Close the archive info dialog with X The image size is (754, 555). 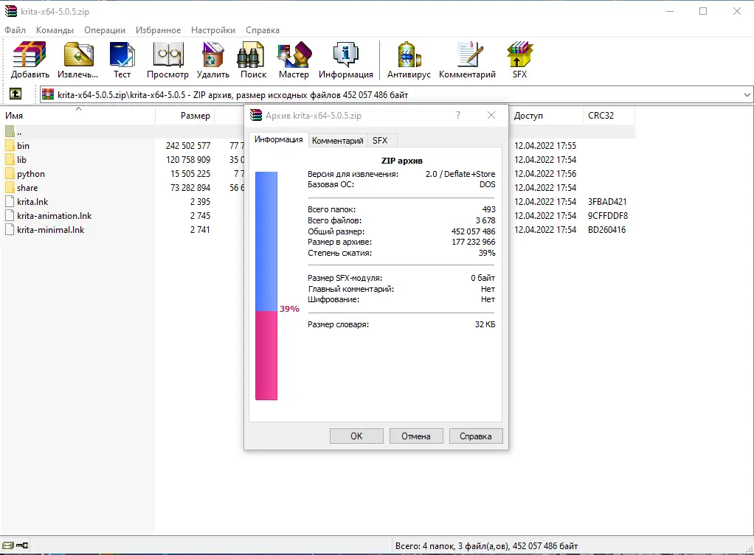(x=491, y=115)
